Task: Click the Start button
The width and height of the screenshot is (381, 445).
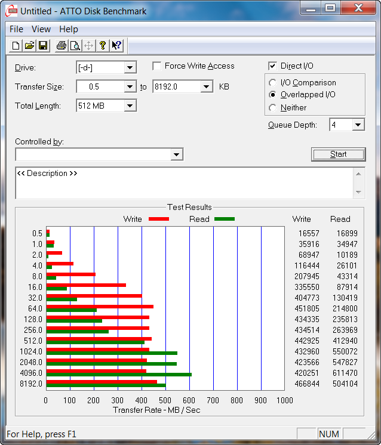Action: pos(338,154)
